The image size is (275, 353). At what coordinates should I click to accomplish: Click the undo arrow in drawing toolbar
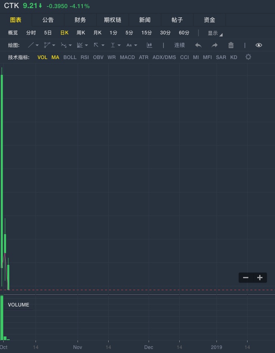click(198, 45)
